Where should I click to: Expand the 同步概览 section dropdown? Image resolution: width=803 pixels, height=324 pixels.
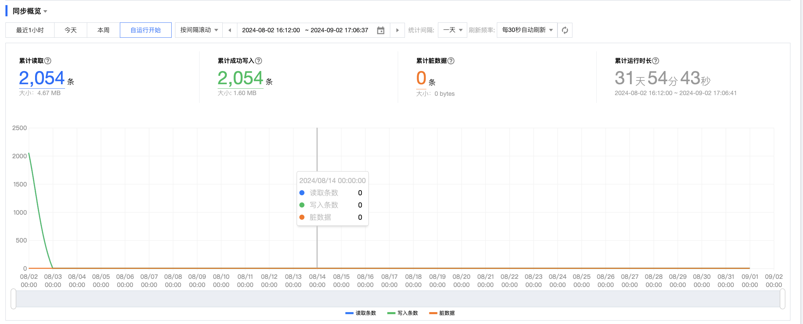click(x=45, y=12)
